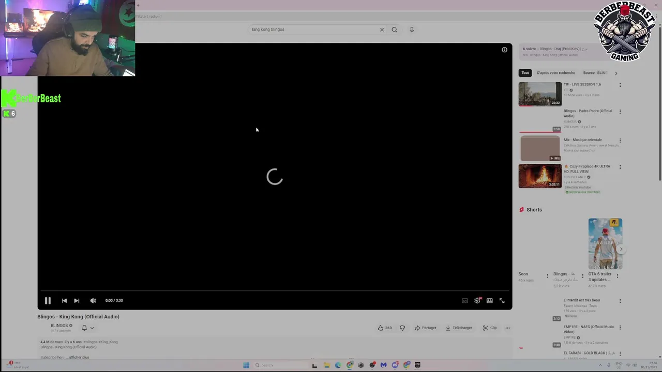Open options for the 'Soon' short
Viewport: 662px width, 372px height.
pos(547,276)
